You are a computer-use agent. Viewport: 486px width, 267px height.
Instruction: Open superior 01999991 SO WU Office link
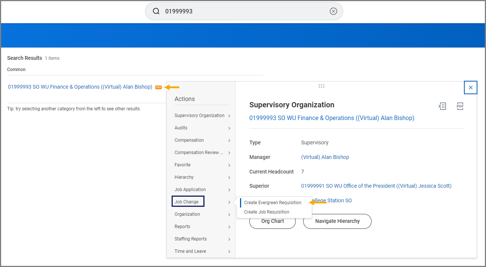pos(376,186)
